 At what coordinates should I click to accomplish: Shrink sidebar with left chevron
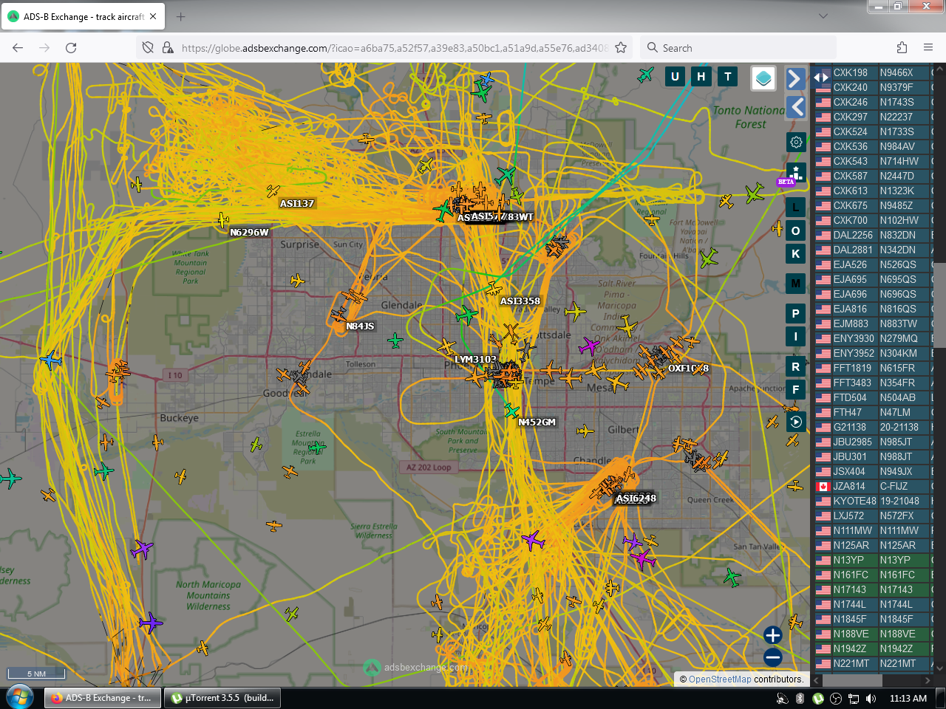[x=795, y=107]
